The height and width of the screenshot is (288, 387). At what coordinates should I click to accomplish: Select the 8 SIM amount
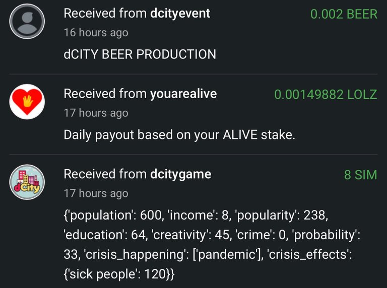361,175
